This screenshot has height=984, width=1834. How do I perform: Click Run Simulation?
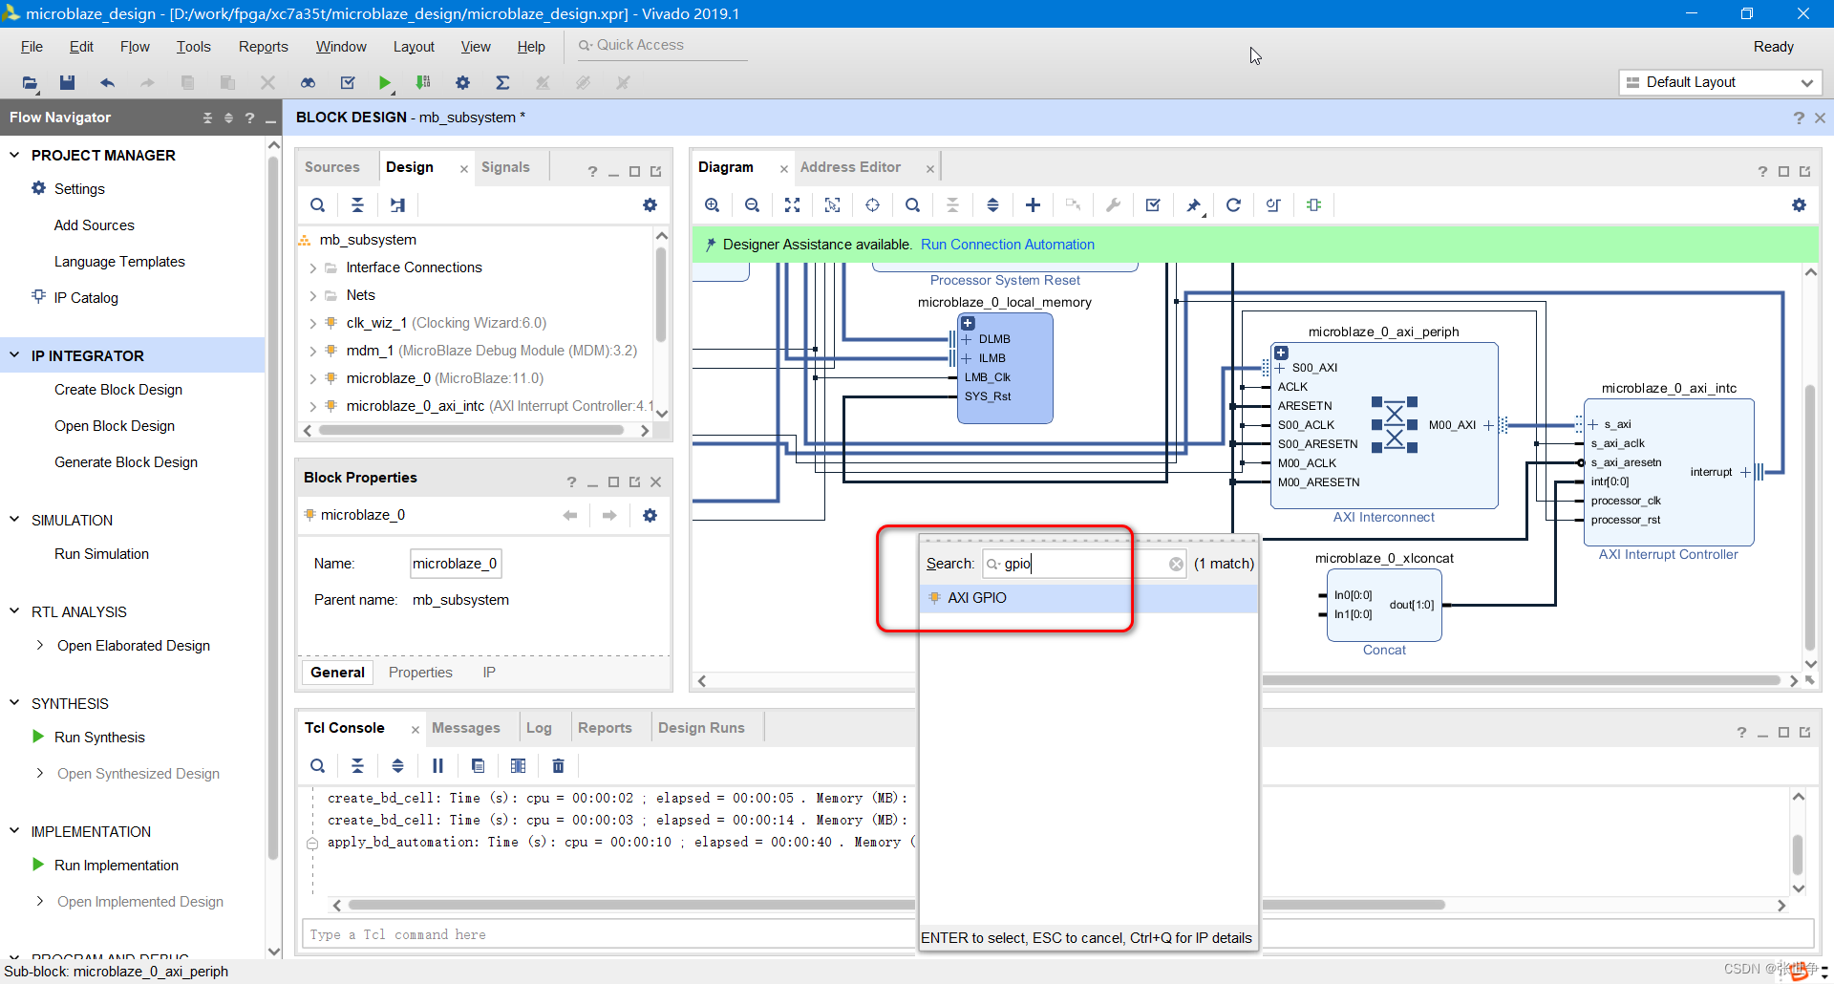[101, 554]
